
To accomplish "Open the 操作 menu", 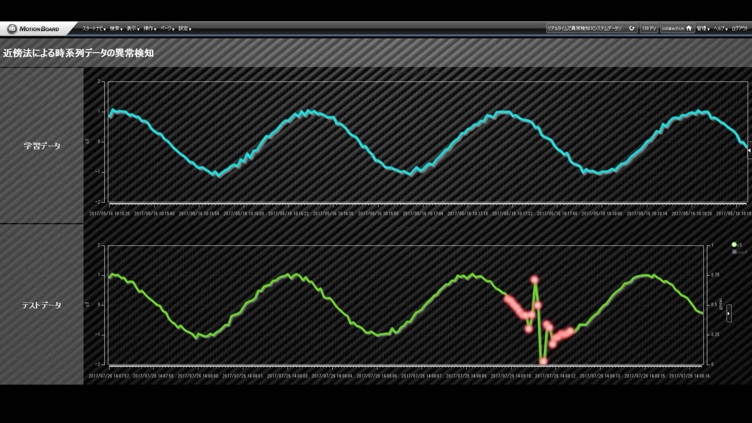I will point(150,29).
